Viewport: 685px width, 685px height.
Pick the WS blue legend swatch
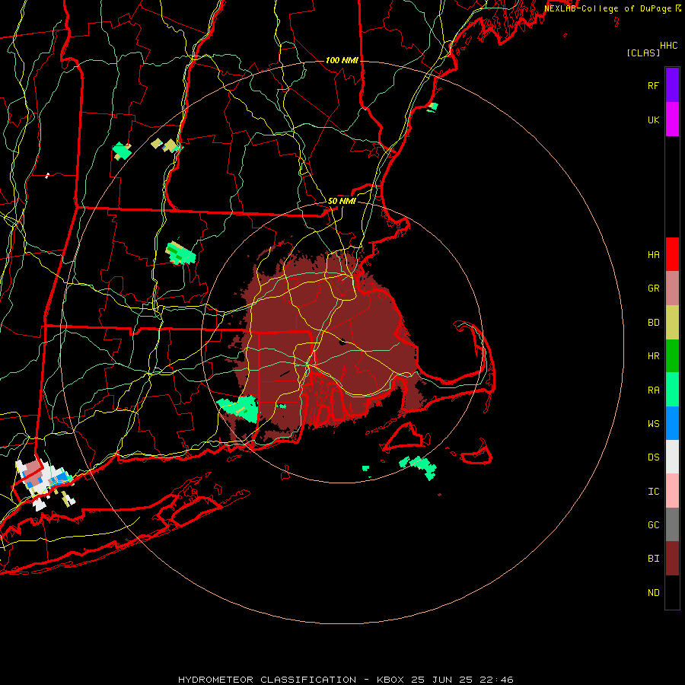[x=672, y=423]
